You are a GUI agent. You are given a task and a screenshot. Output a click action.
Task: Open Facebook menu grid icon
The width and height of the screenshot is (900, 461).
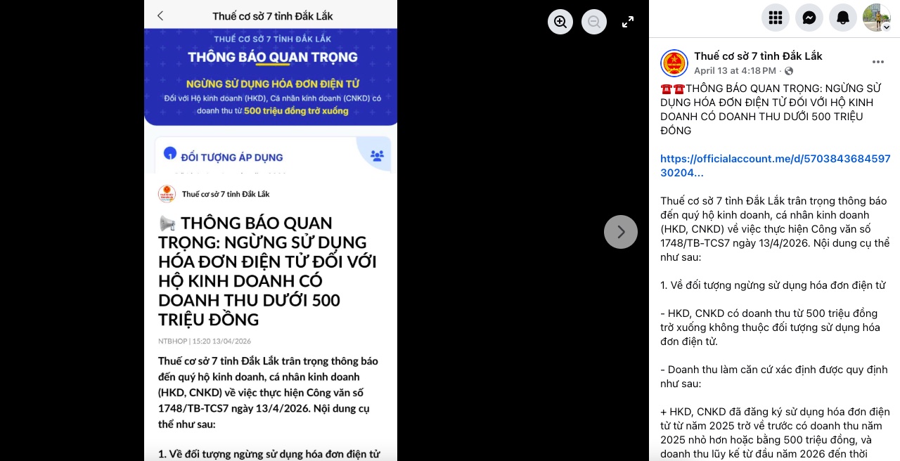[x=775, y=18]
